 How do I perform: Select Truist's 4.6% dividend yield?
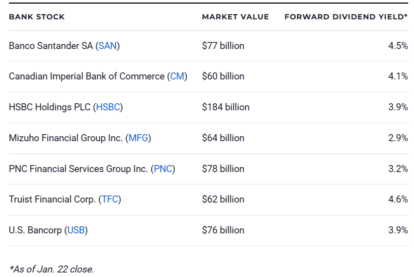point(398,199)
